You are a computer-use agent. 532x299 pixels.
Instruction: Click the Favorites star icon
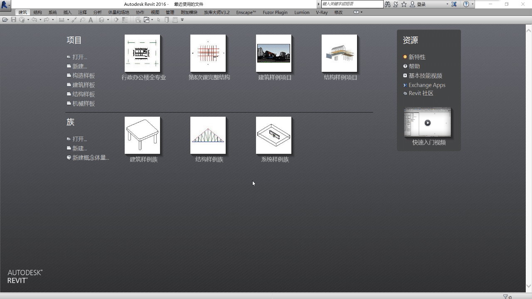(x=404, y=4)
